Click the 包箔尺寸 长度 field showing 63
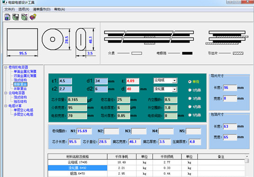Viewport: 254px width, 177px height. pos(230,127)
